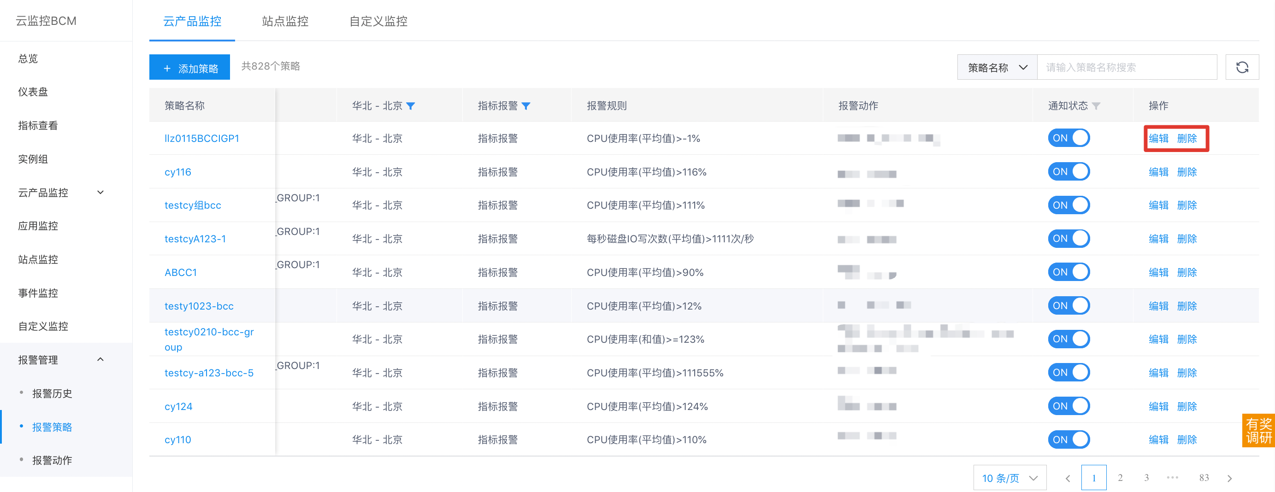Screen dimensions: 1275x492
Task: Click 删除 for cy110
Action: (x=1187, y=439)
